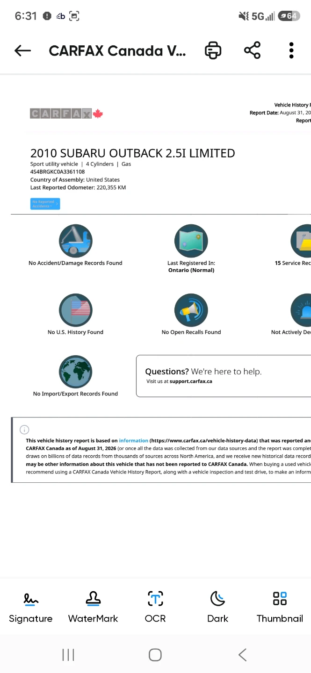Tap the No Reported Accidents badge
Screen dimensions: 311x673
click(x=45, y=204)
